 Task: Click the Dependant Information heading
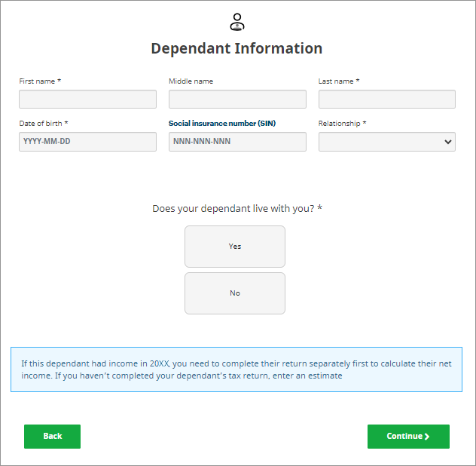(236, 48)
